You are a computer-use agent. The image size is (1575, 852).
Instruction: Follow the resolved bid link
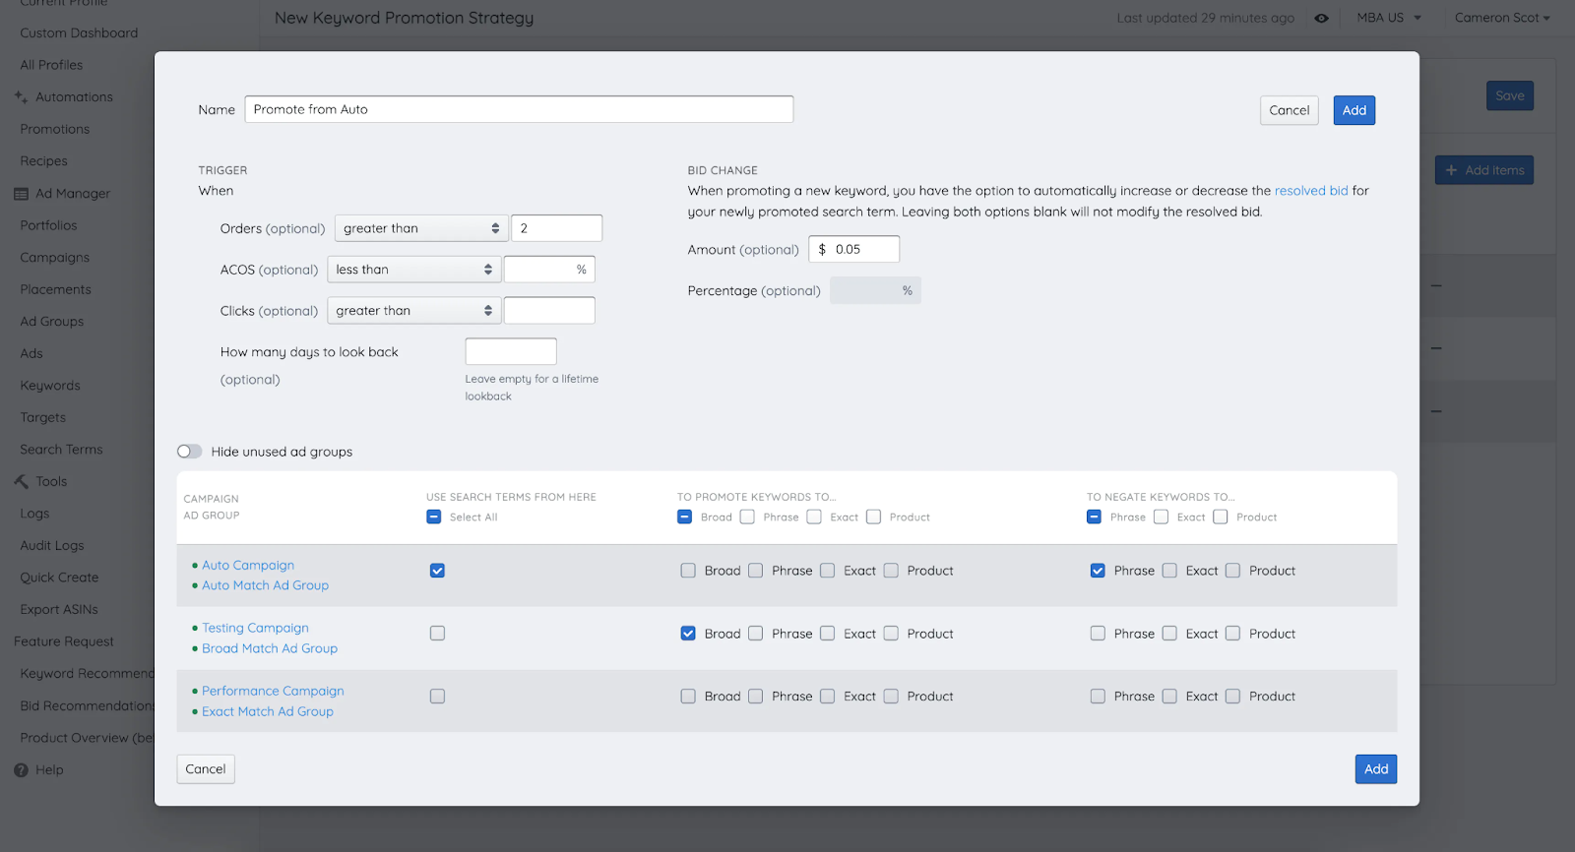1311,191
